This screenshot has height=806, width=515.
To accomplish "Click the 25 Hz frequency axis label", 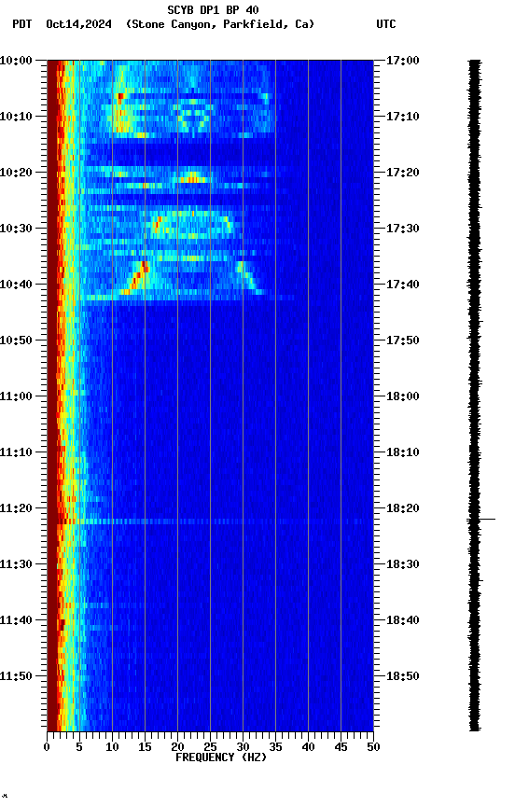I will (210, 747).
